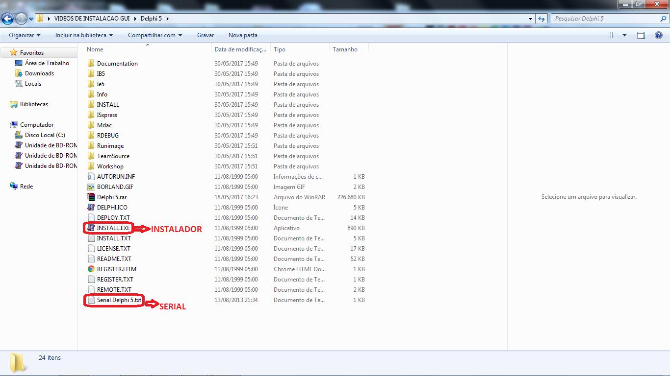Select the Ie5 folder name
This screenshot has height=376, width=670.
click(101, 84)
